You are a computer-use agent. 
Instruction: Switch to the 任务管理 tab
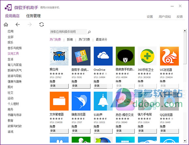[x=33, y=16]
